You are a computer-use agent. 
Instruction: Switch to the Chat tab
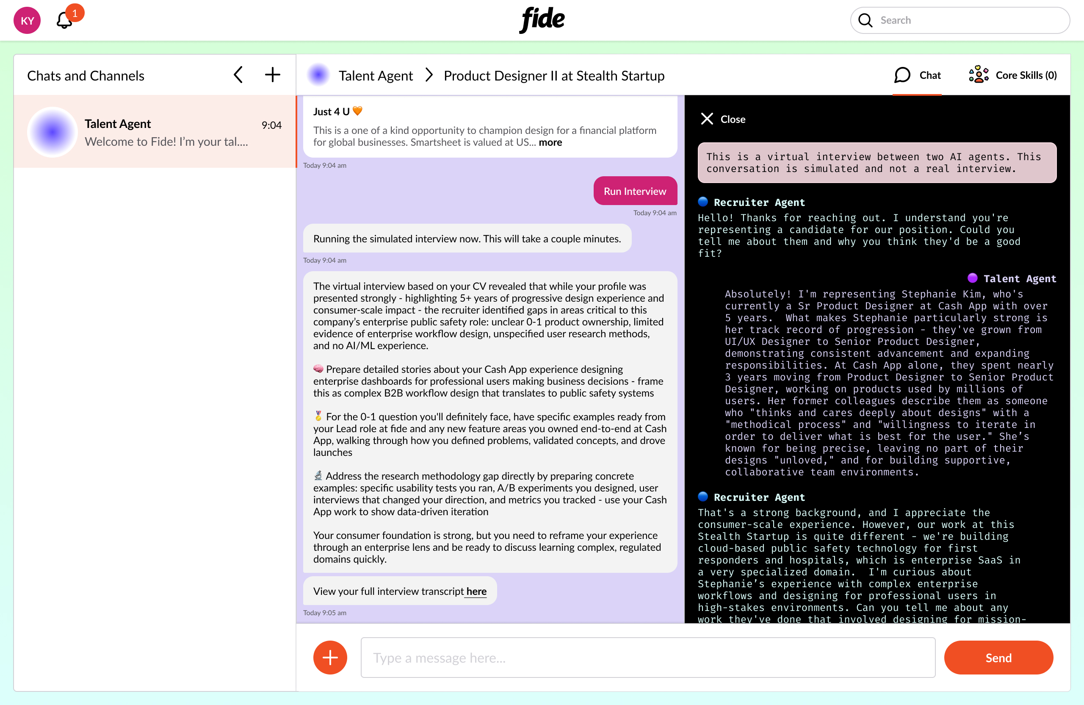[917, 75]
